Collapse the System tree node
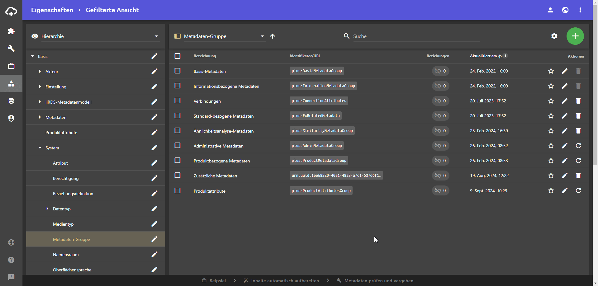 coord(40,148)
